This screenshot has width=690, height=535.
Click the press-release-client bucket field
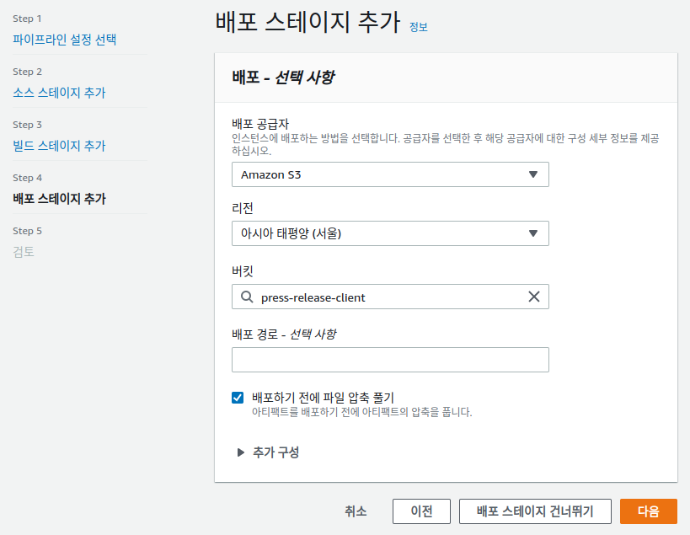click(390, 297)
